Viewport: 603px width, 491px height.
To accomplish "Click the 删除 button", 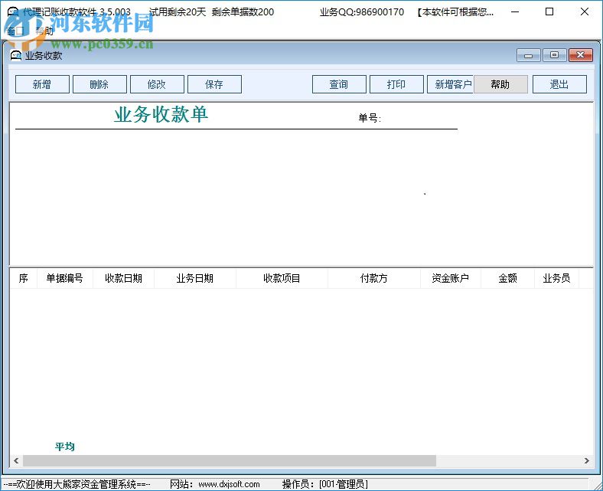I will click(x=99, y=84).
